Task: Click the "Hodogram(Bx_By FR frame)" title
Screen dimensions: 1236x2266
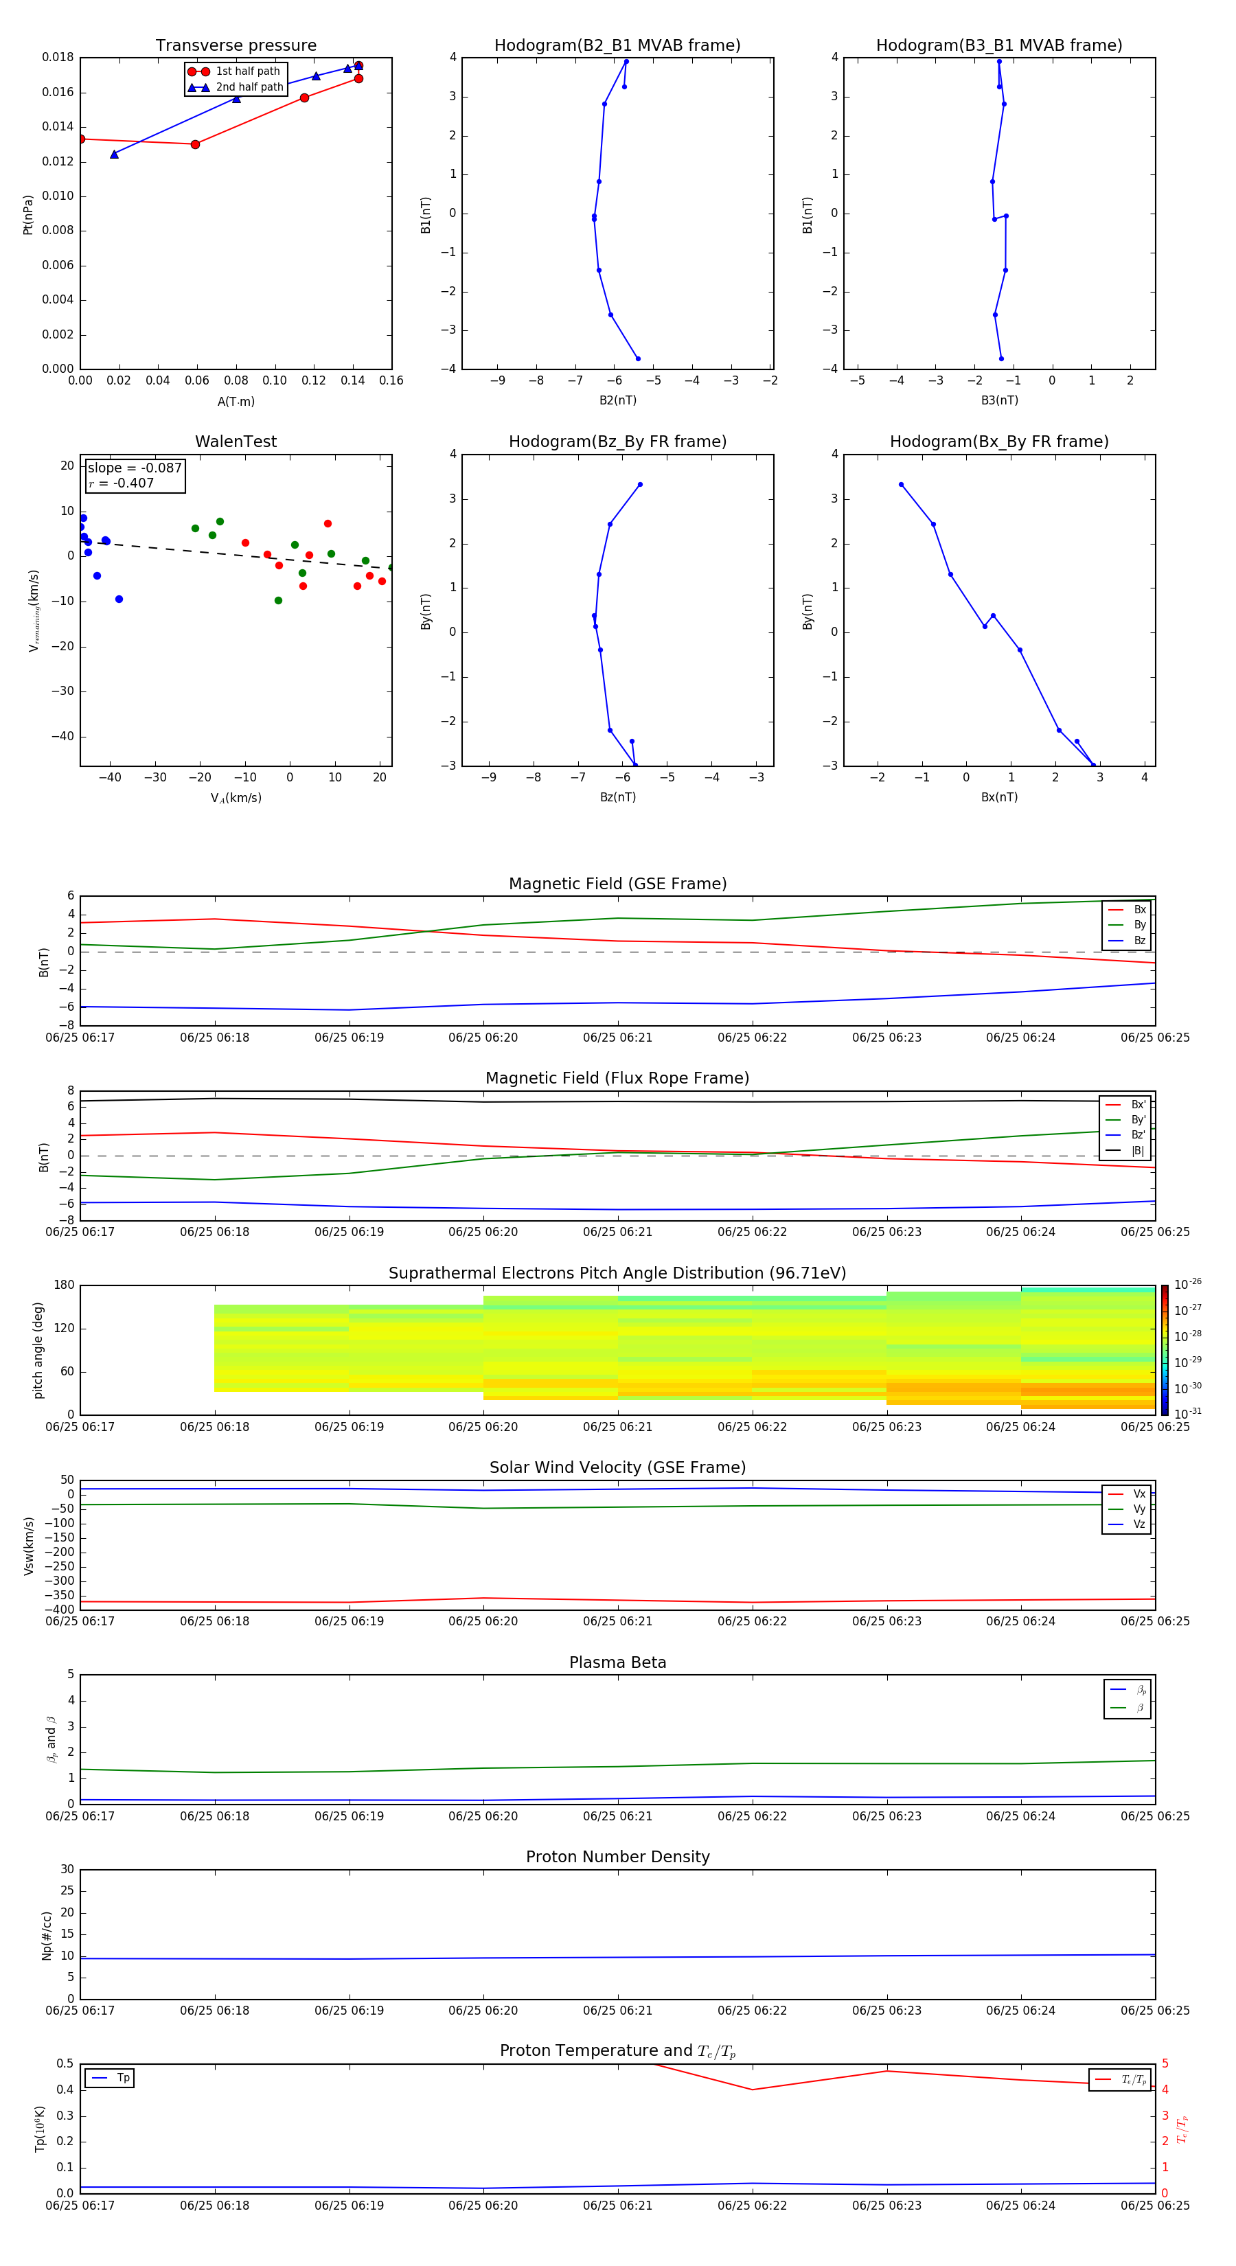Action: click(x=999, y=442)
